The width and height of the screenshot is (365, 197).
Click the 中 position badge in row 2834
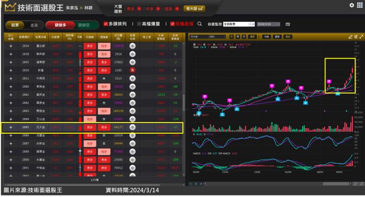click(132, 46)
